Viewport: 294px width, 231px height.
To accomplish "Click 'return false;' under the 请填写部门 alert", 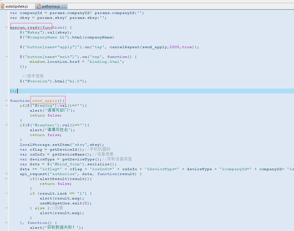I will coord(45,115).
